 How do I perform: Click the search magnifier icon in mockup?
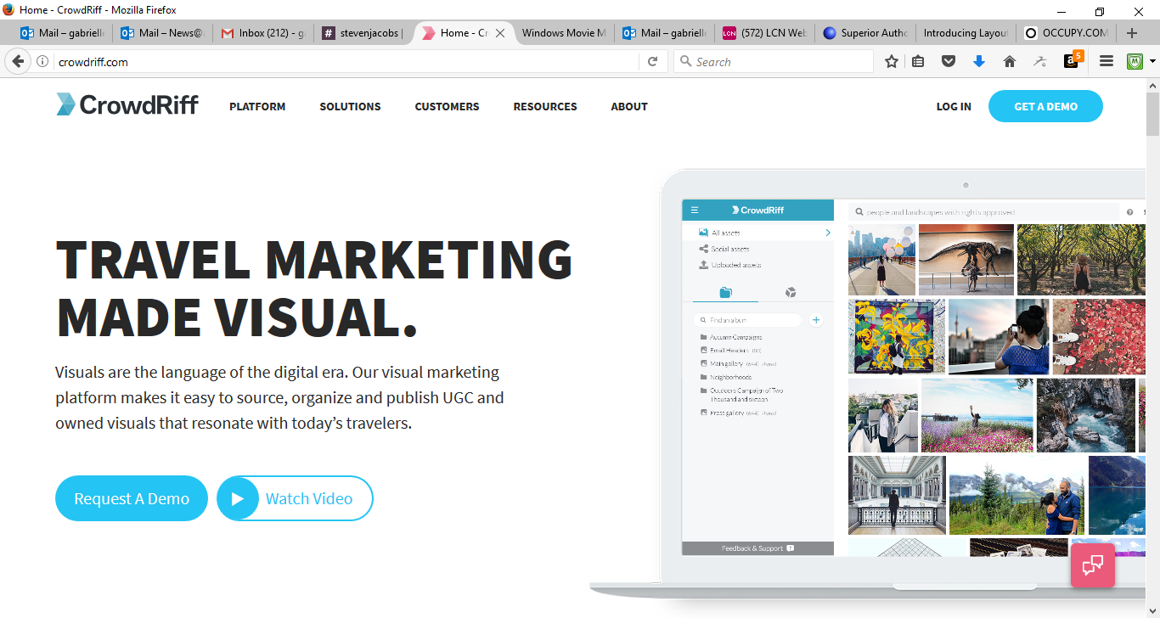(859, 212)
